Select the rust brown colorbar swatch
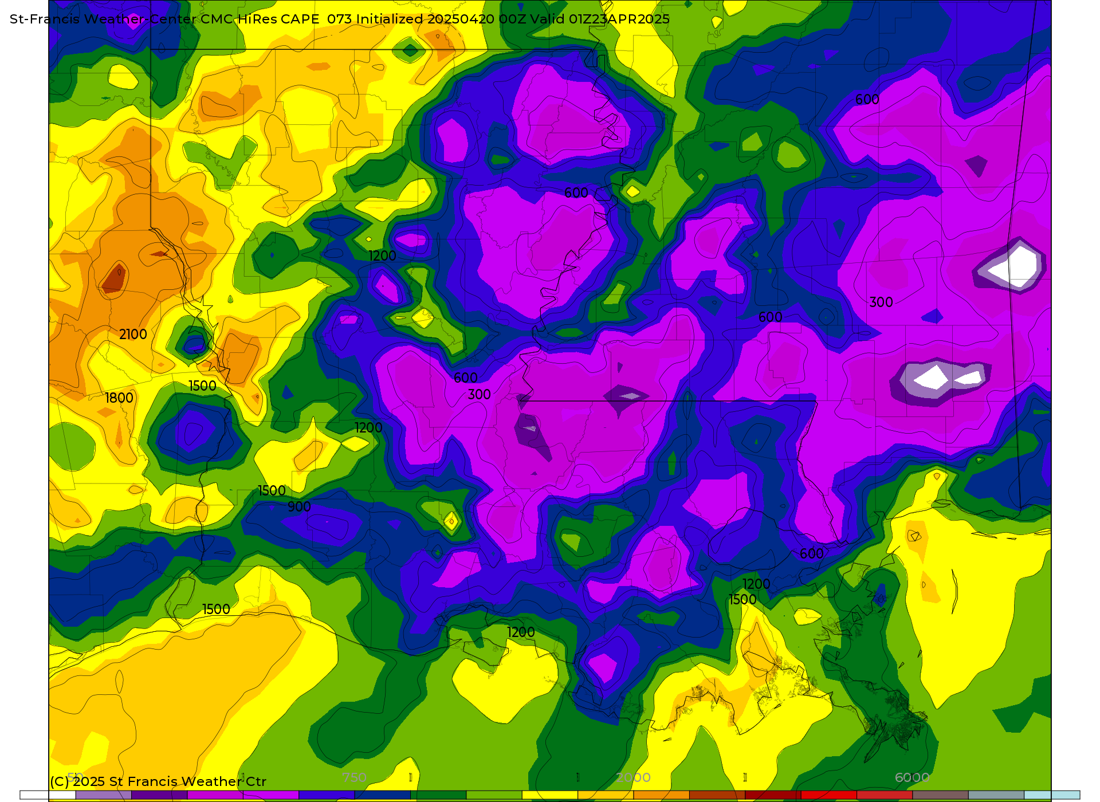This screenshot has height=802, width=1100. coord(717,795)
